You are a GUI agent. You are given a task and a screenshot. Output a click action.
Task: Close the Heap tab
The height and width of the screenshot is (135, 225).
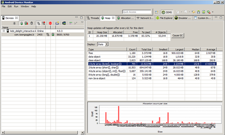click(113, 18)
